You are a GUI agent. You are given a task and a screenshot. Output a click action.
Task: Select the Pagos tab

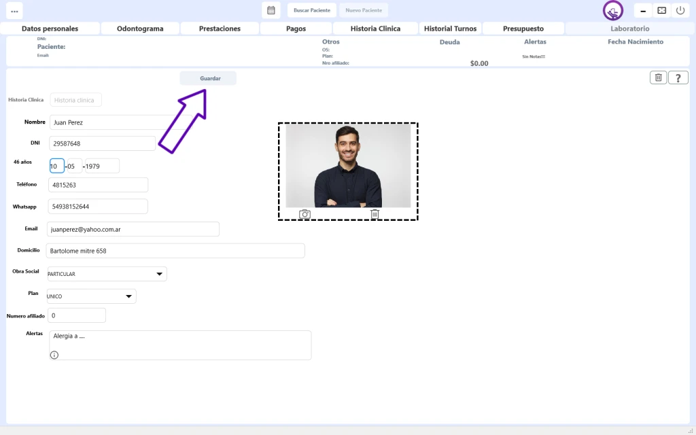click(x=296, y=29)
